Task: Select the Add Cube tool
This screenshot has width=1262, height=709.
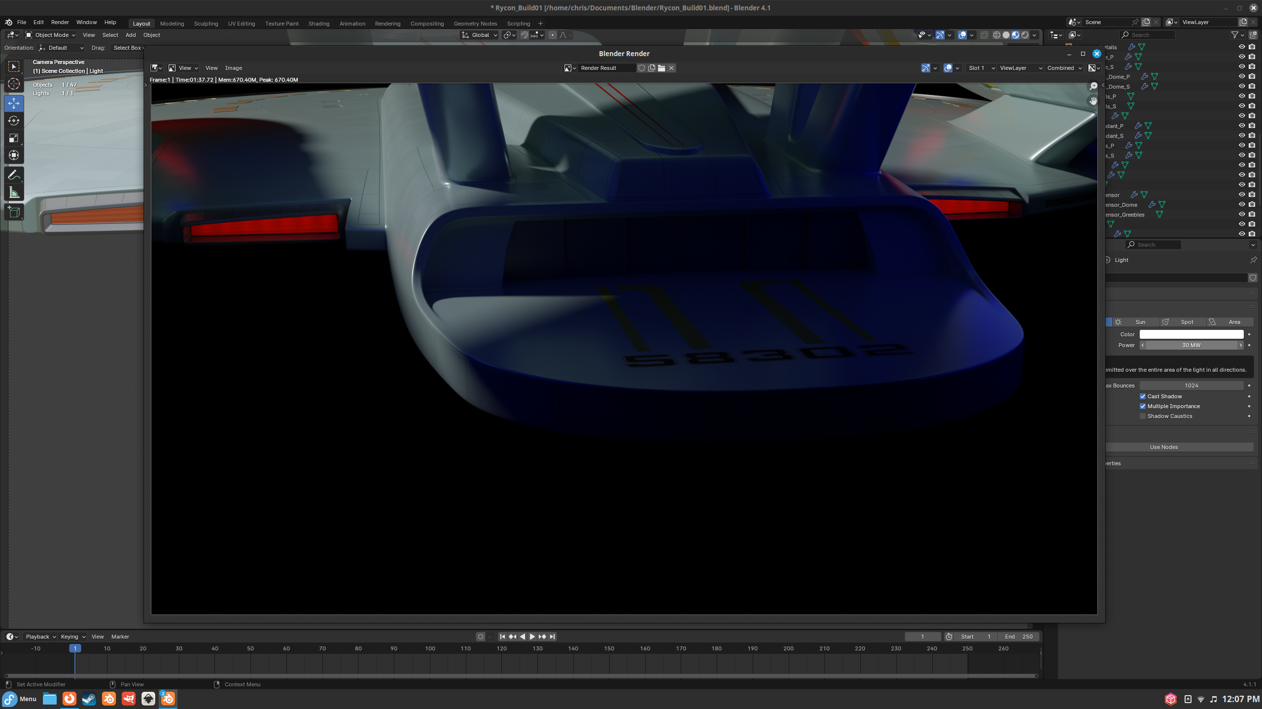Action: coord(14,212)
